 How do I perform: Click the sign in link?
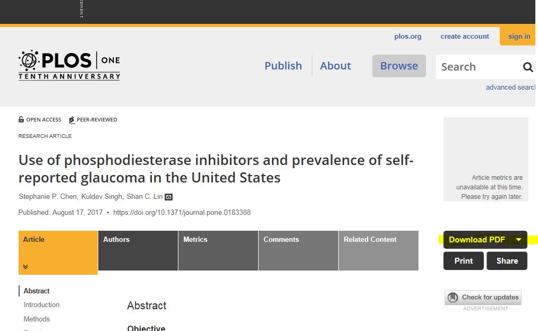(519, 36)
